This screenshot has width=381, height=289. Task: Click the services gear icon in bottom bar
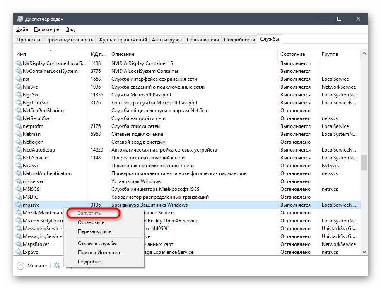(57, 266)
